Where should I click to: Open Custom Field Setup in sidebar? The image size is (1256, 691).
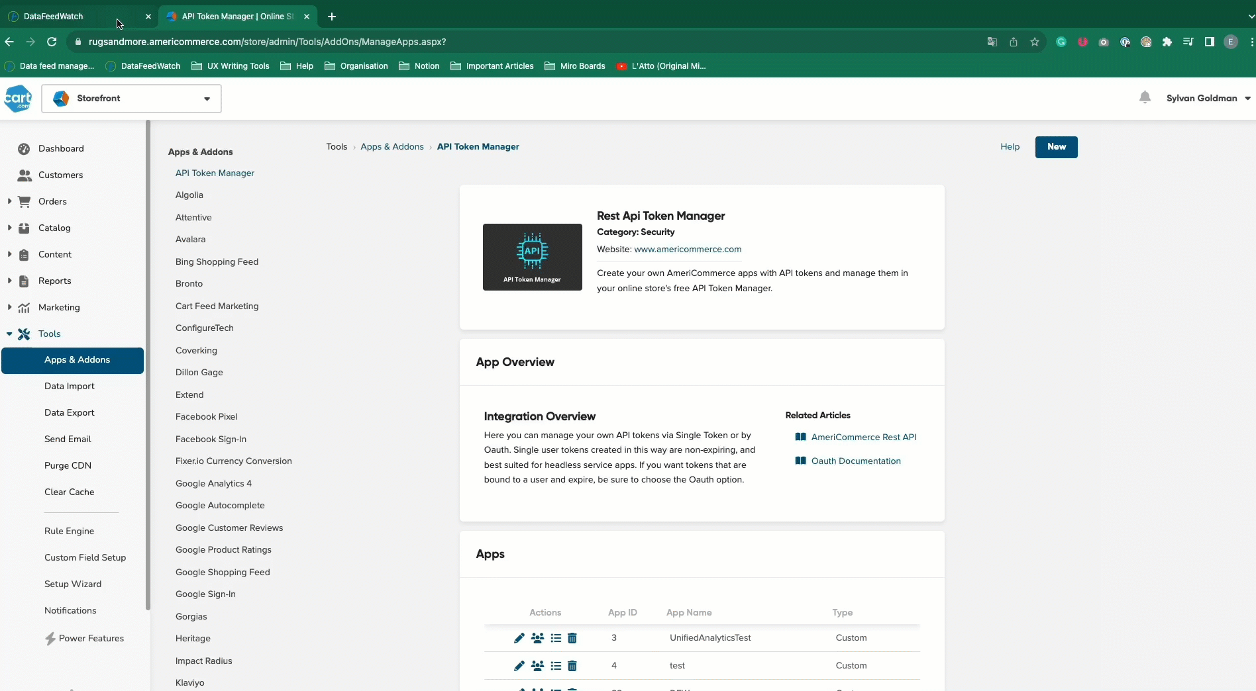pyautogui.click(x=85, y=558)
